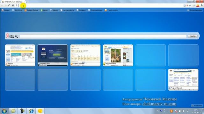The width and height of the screenshot is (204, 114).
Task: Open the Яндекс.Маркет visual bookmark thumbnail
Action: click(183, 79)
